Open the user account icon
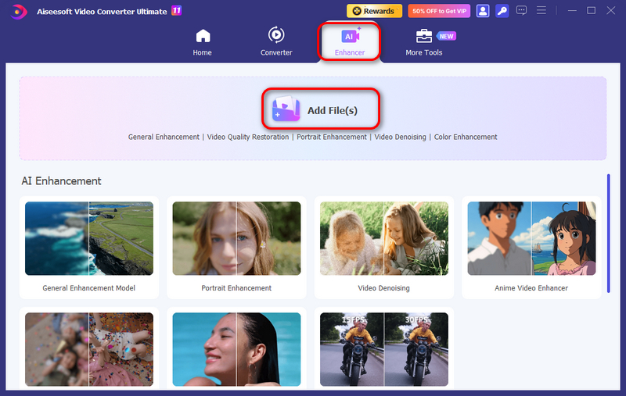The width and height of the screenshot is (626, 396). [x=483, y=11]
